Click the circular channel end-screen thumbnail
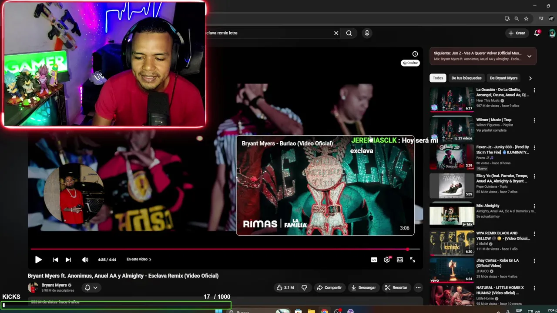Image resolution: width=557 pixels, height=313 pixels. click(x=74, y=194)
